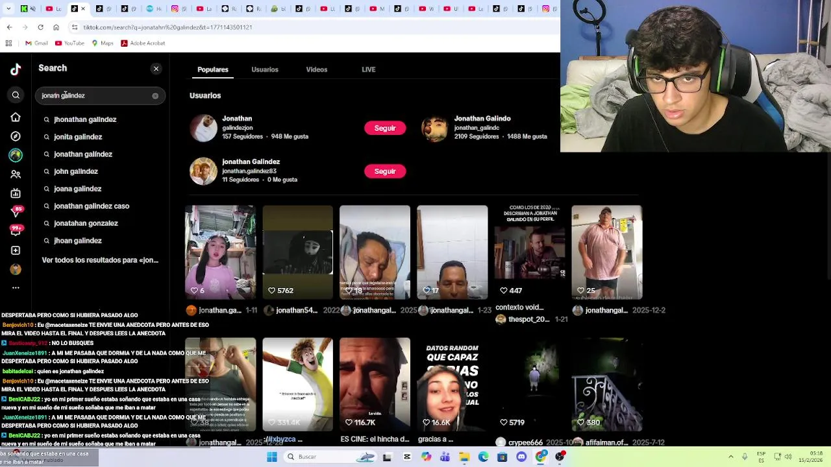Viewport: 831px width, 467px height.
Task: Choose suggestion 'jonita galindez'
Action: click(x=78, y=137)
